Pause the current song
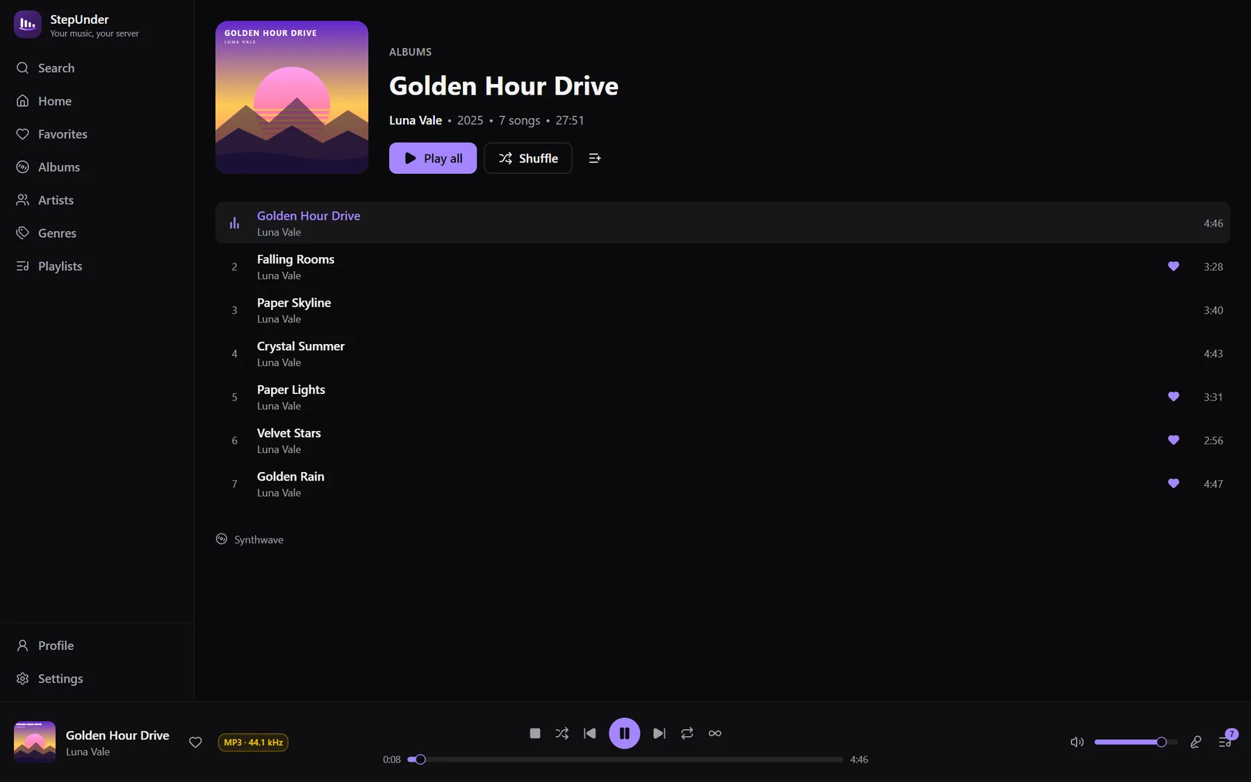The height and width of the screenshot is (782, 1251). coord(624,733)
